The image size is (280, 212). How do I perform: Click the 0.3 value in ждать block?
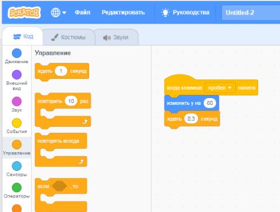click(x=191, y=119)
